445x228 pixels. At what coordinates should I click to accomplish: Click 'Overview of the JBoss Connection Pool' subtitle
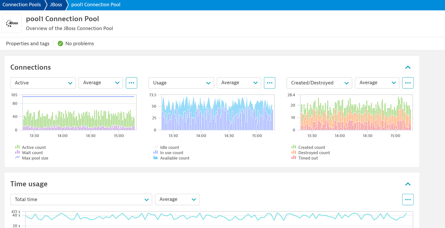(x=69, y=28)
